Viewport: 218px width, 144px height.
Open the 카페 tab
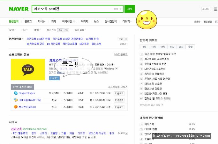[54, 21]
